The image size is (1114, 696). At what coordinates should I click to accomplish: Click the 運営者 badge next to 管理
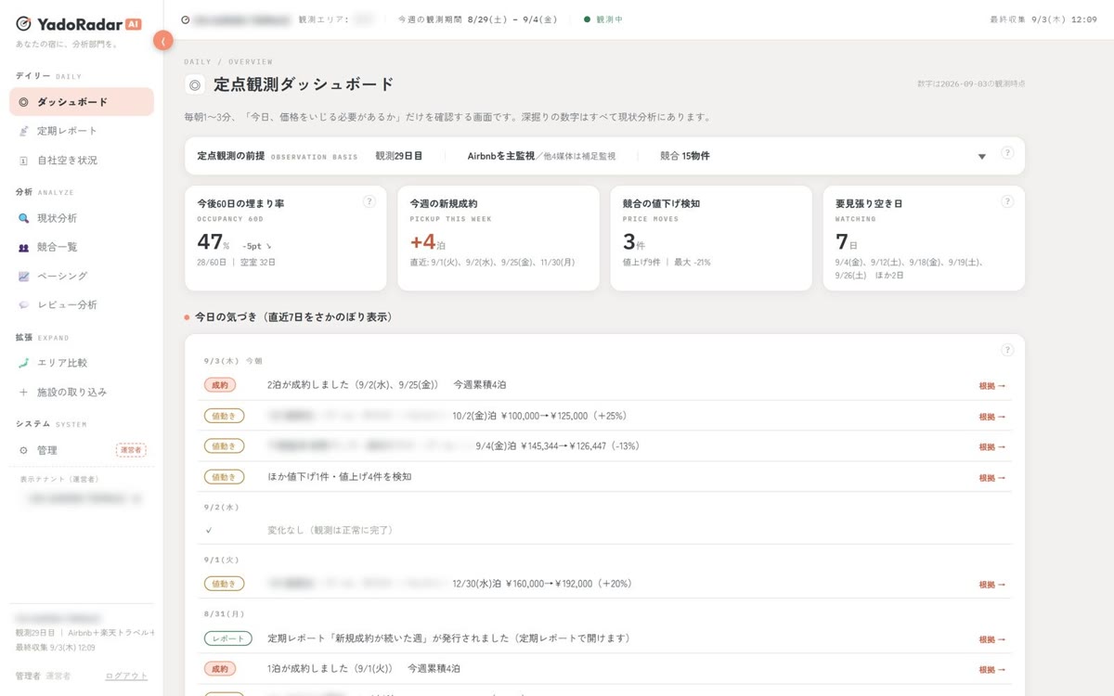[131, 450]
